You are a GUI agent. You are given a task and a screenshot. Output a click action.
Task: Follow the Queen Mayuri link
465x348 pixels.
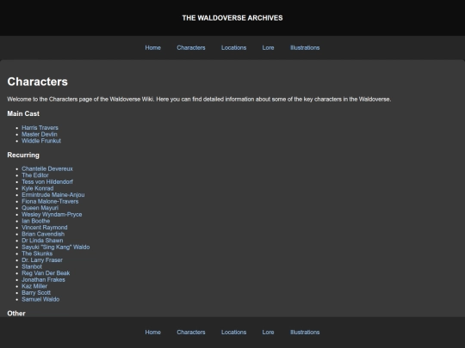40,208
